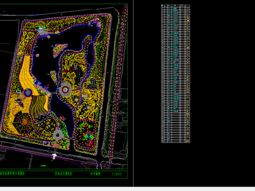This screenshot has height=191, width=255.
Task: Select the blue circular plaza
Action: pos(28,92)
